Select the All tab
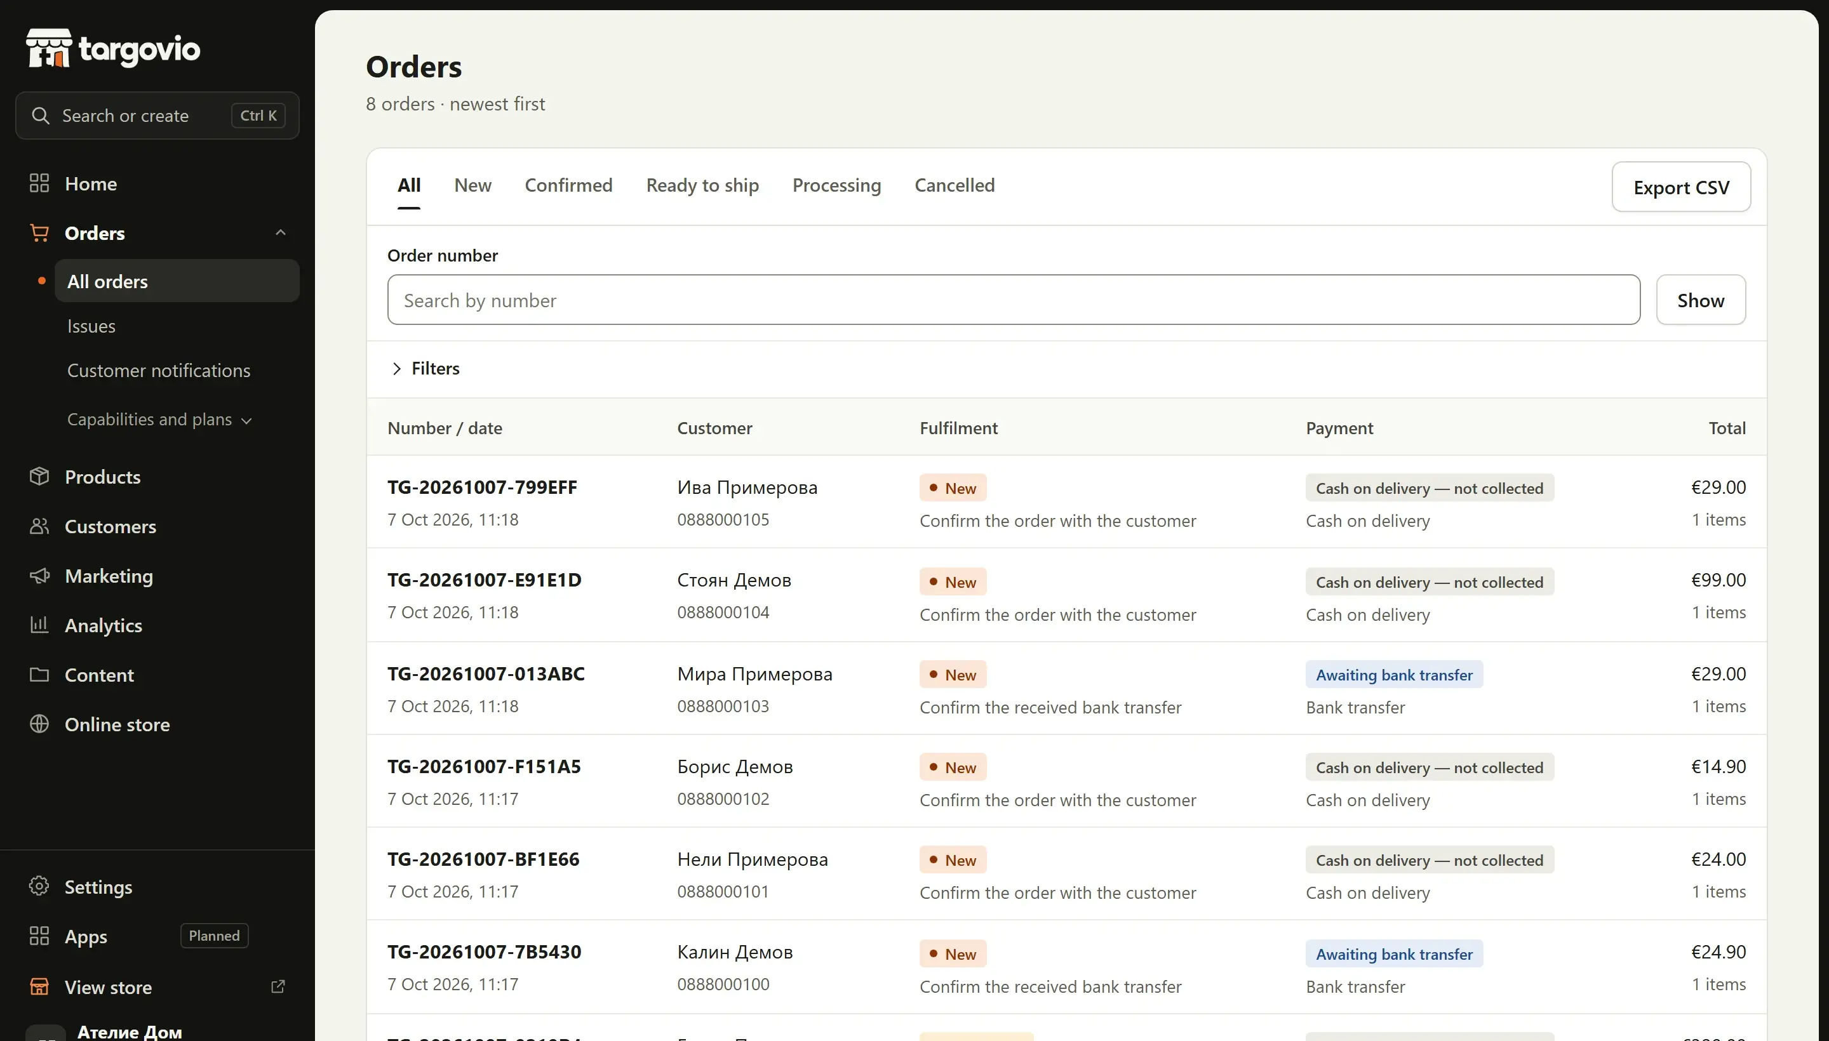1829x1041 pixels. (x=408, y=185)
